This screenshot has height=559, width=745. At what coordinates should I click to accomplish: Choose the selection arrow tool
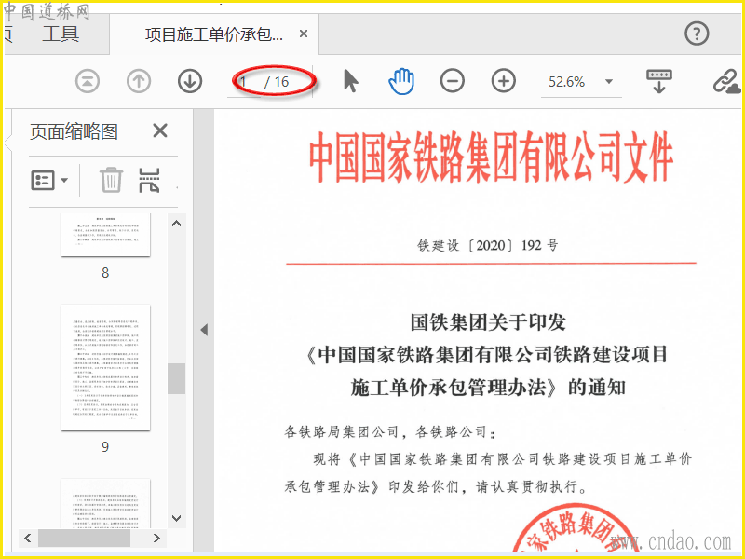pyautogui.click(x=351, y=81)
